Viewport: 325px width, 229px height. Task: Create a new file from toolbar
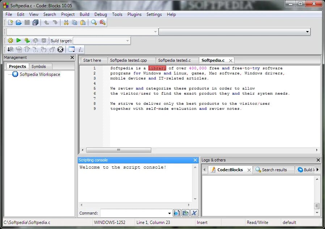click(10, 22)
